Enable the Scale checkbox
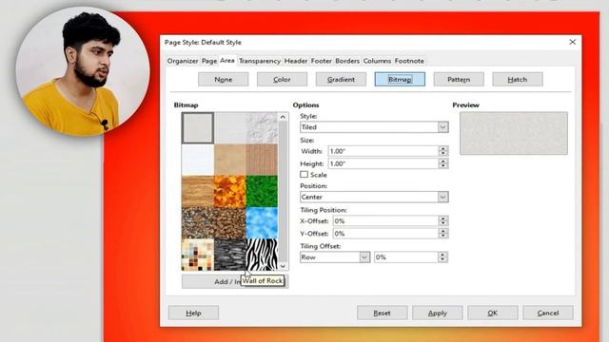Viewport: 609px width, 342px height. pyautogui.click(x=304, y=175)
